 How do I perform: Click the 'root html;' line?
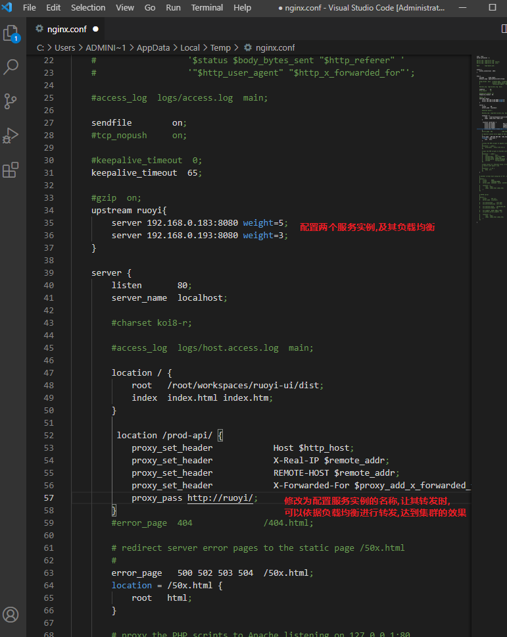[162, 598]
